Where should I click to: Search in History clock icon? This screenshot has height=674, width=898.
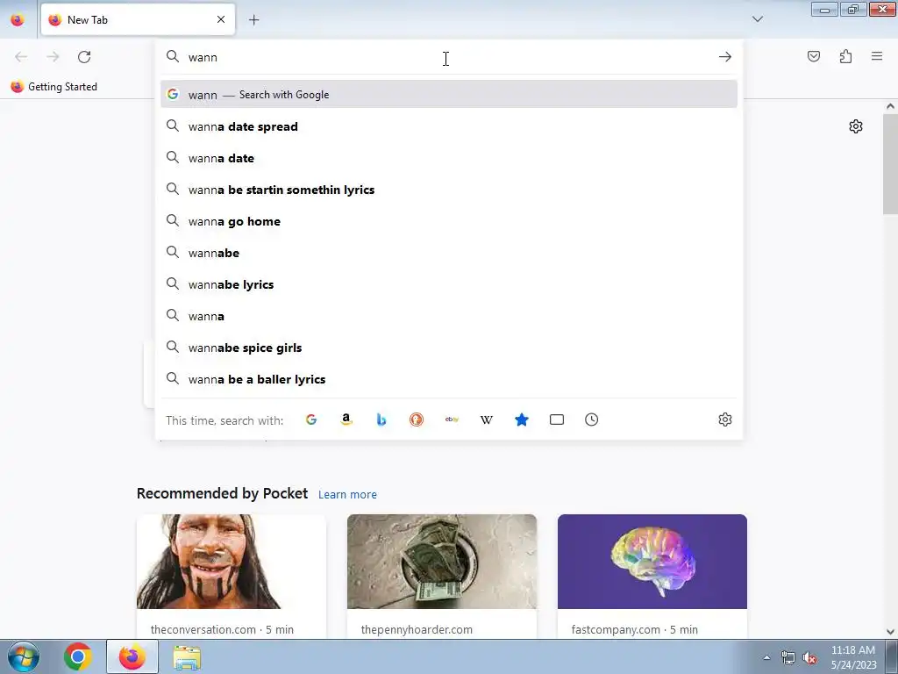click(x=592, y=419)
